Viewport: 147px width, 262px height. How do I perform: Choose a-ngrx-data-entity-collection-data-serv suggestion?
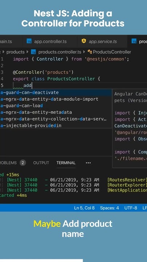pyautogui.click(x=56, y=119)
